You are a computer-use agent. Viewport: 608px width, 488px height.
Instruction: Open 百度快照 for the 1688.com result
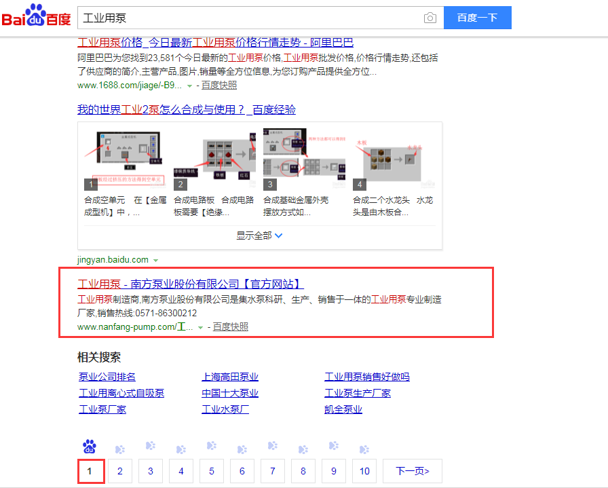[219, 86]
